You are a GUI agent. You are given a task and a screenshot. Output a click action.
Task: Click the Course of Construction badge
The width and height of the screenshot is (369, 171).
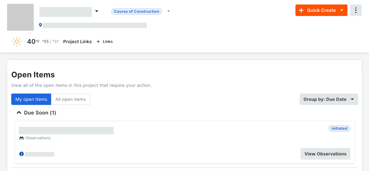click(x=136, y=12)
